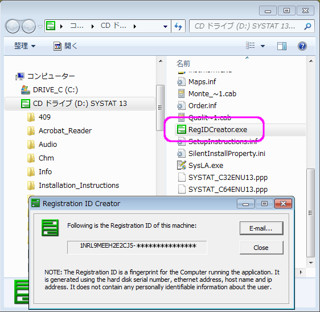Image resolution: width=320 pixels, height=312 pixels.
Task: Toggle the preview pane icon
Action: [282, 46]
